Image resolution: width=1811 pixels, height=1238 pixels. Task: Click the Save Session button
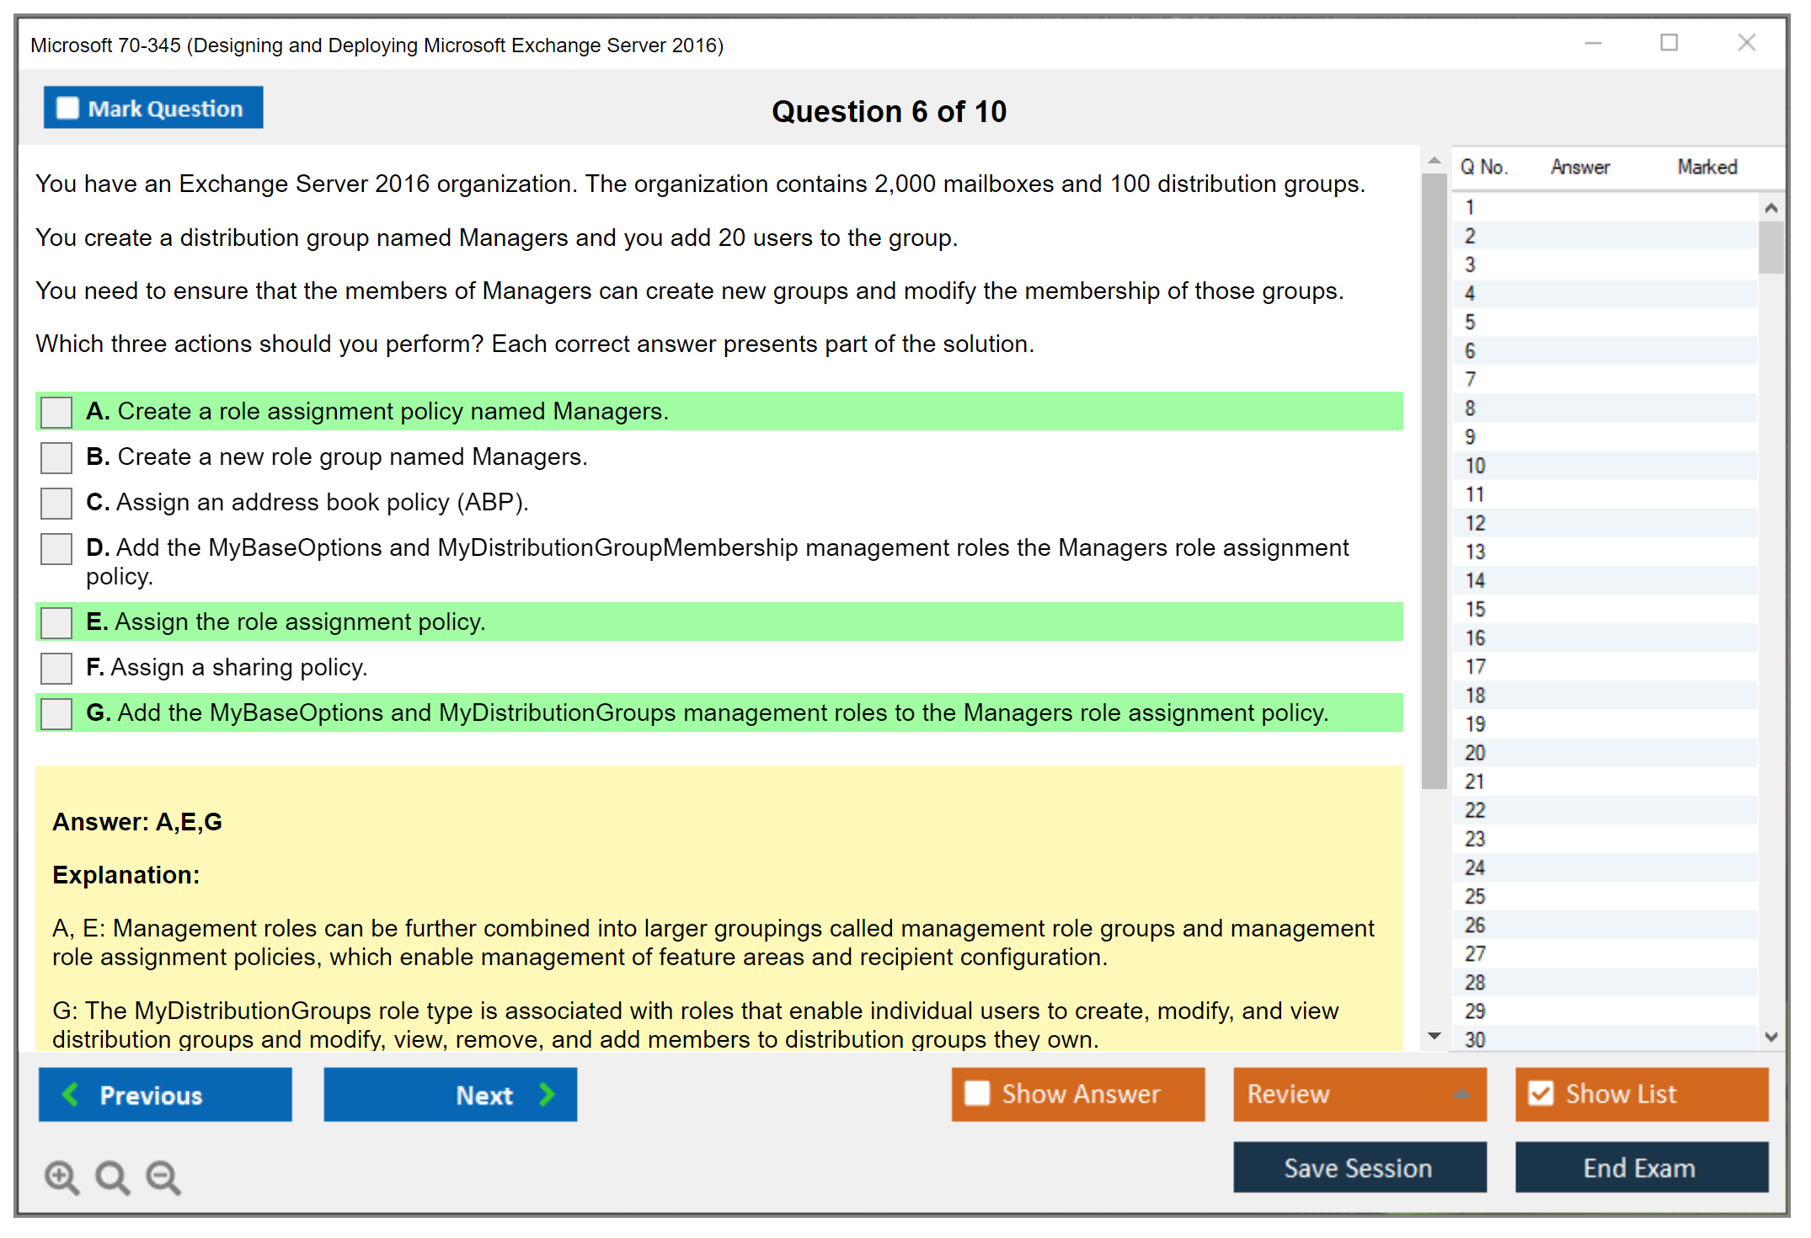[x=1359, y=1167]
